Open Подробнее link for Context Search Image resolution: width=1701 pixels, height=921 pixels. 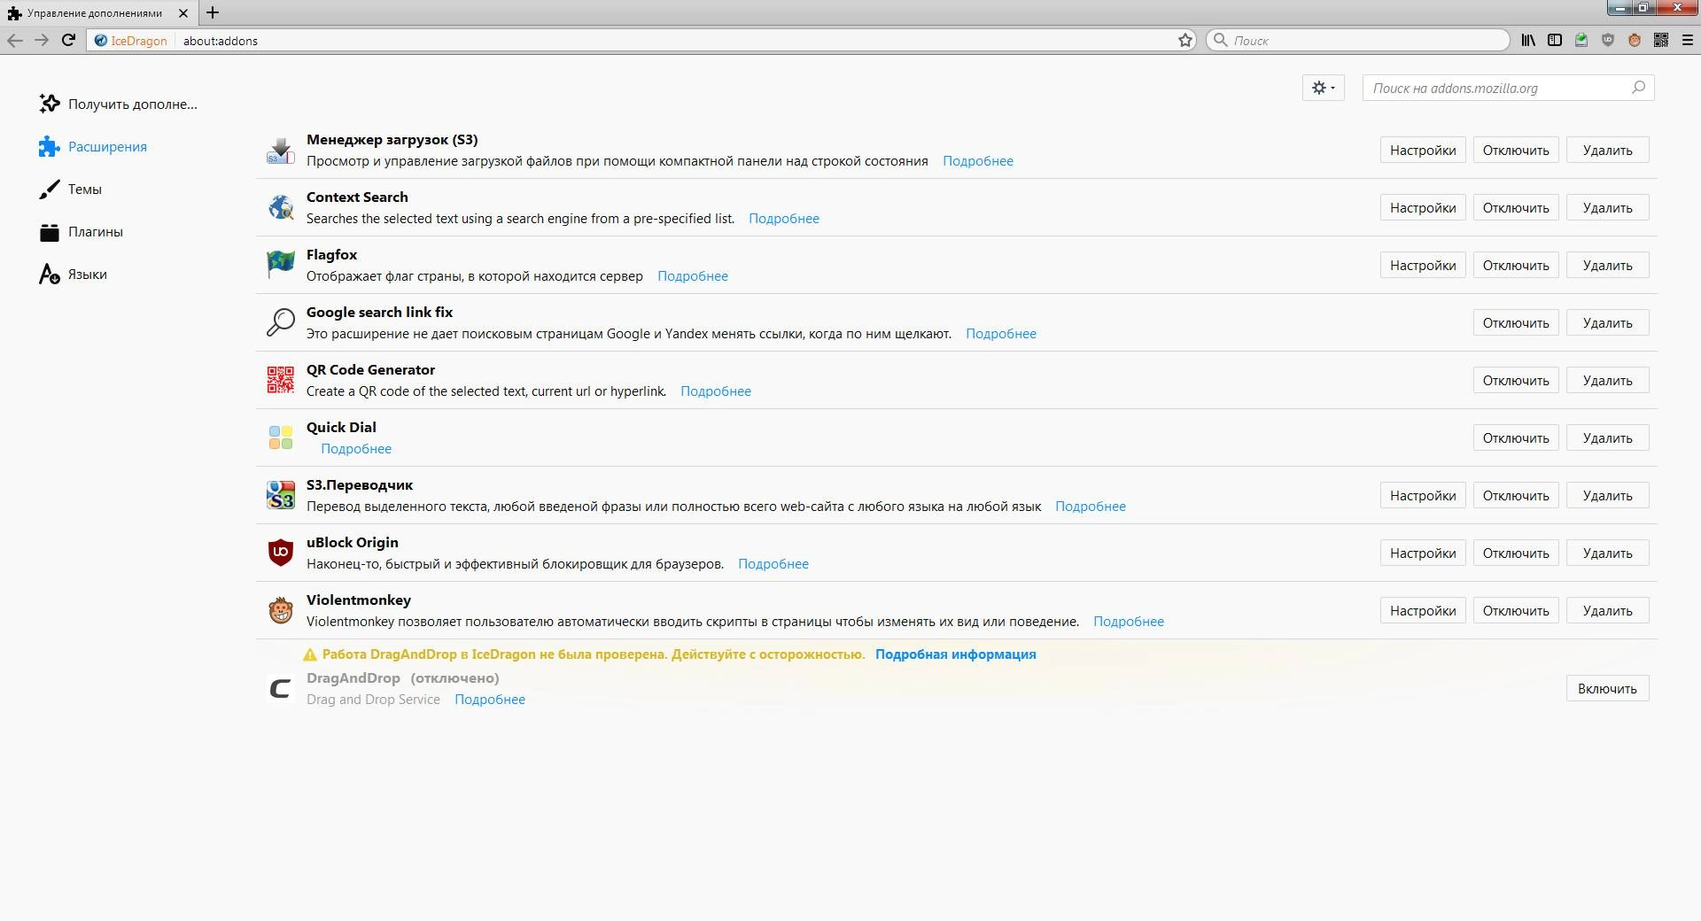(x=784, y=219)
